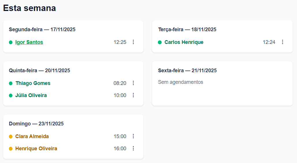
Task: Open options menu for Clara Almeida appointment
Action: coord(133,136)
